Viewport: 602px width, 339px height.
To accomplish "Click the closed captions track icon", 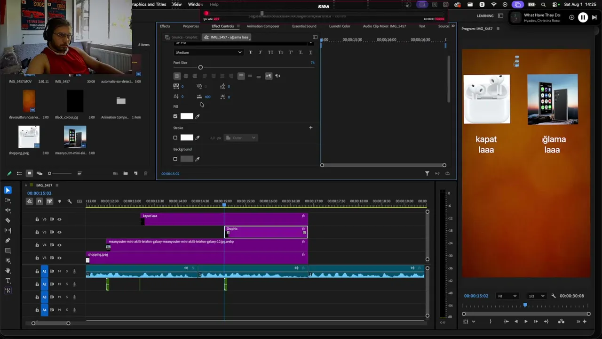I will [79, 202].
